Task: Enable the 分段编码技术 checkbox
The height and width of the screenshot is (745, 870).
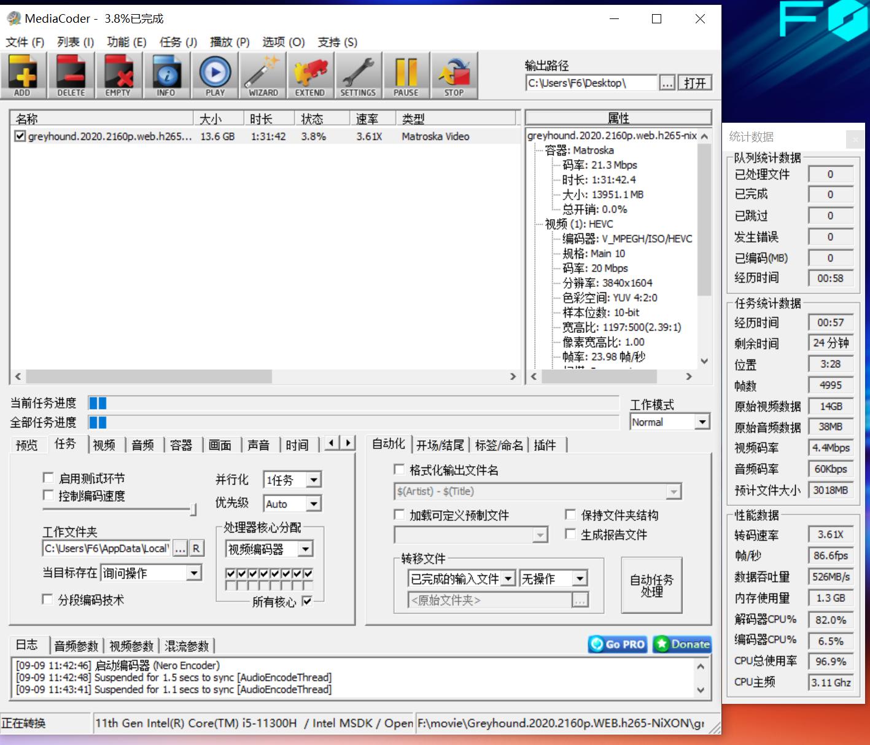Action: coord(47,599)
